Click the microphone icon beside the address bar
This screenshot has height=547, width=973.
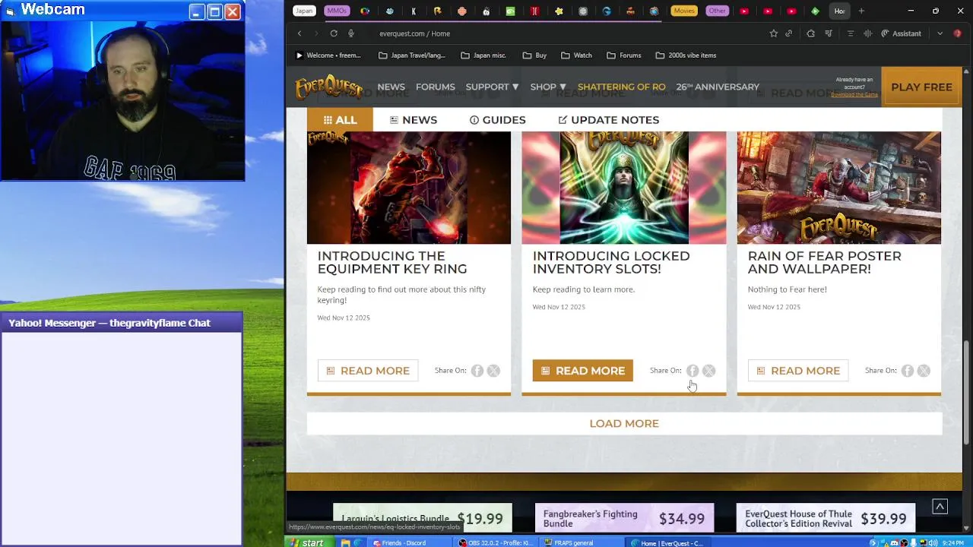351,33
